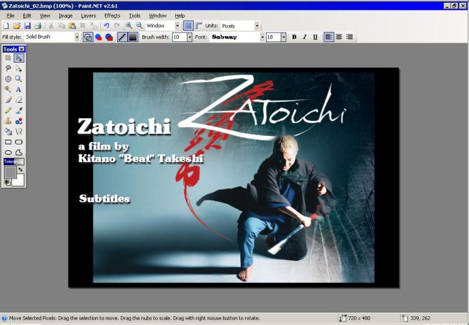Select the Eraser tool
Image resolution: width=469 pixels, height=325 pixels.
[19, 100]
